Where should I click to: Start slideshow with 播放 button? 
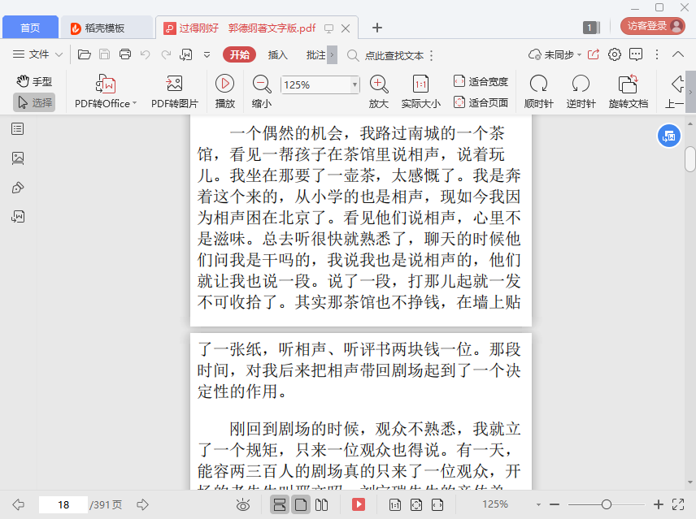click(x=225, y=92)
